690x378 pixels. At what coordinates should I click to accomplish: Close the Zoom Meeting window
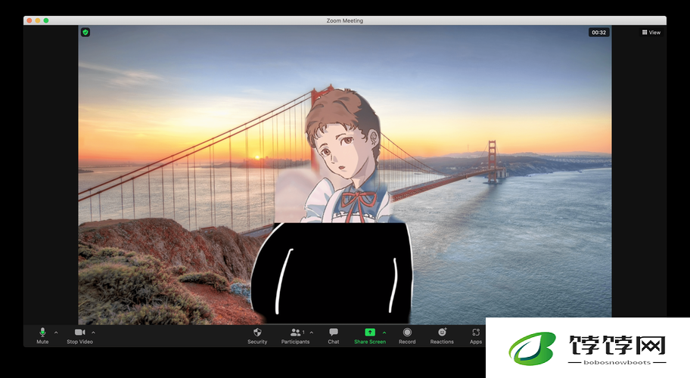[x=30, y=20]
